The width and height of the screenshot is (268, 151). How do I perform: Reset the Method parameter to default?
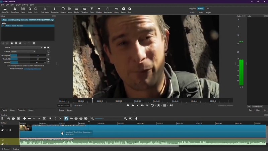(48, 52)
